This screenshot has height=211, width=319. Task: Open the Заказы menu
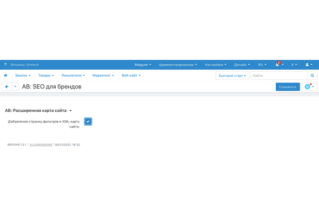pyautogui.click(x=23, y=76)
